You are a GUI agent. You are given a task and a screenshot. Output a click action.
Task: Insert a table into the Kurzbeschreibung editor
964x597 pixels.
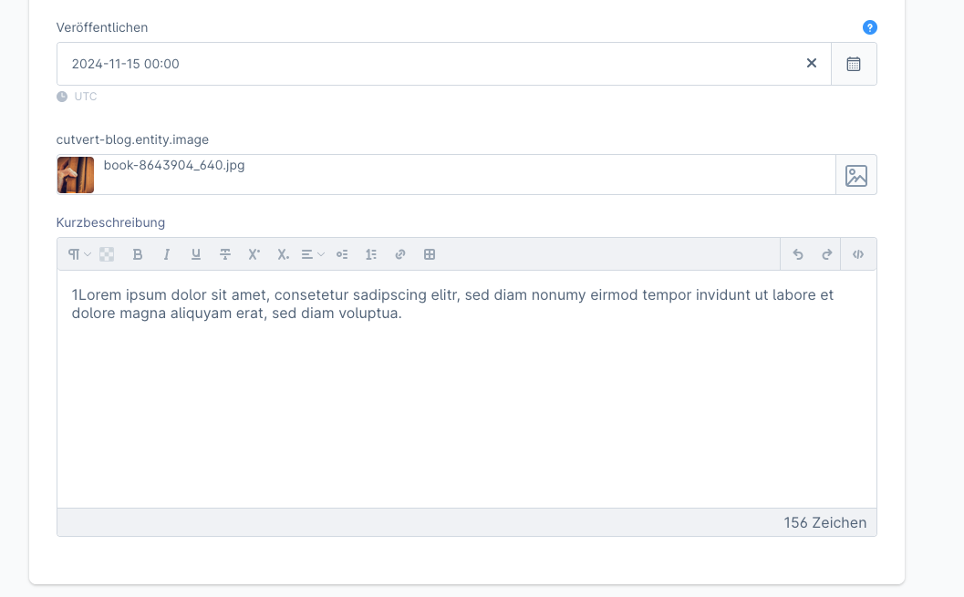430,254
